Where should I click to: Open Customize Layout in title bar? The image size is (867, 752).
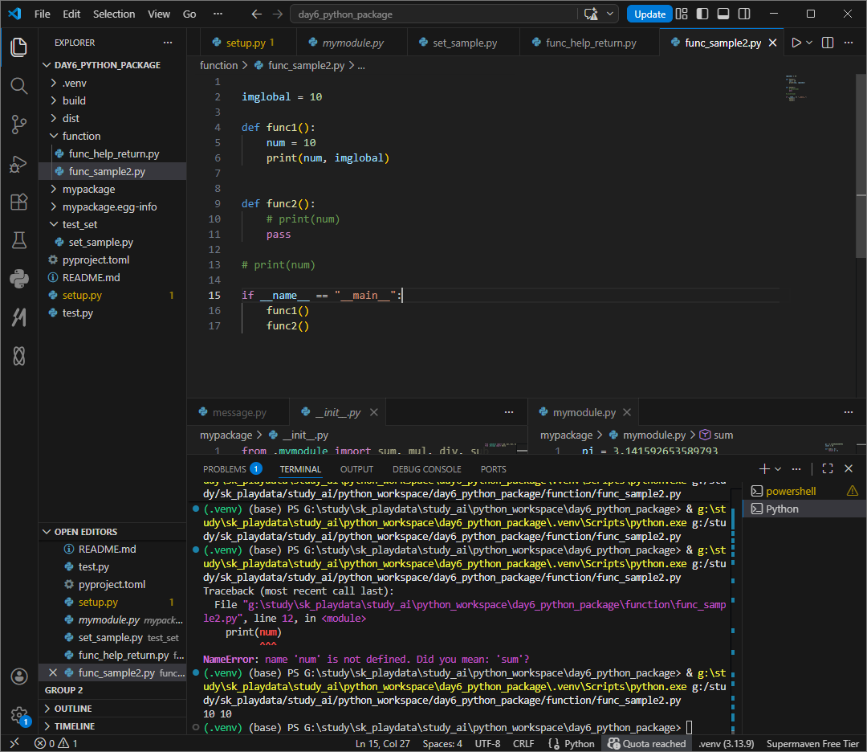click(682, 14)
